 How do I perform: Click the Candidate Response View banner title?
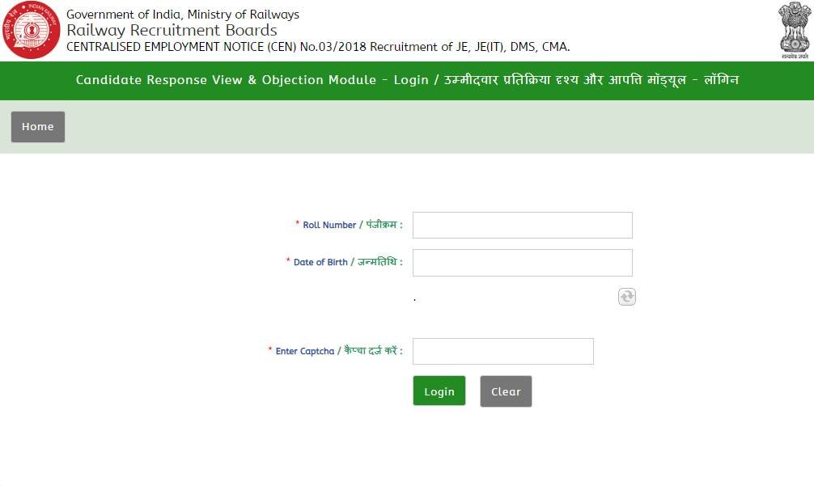click(x=406, y=80)
